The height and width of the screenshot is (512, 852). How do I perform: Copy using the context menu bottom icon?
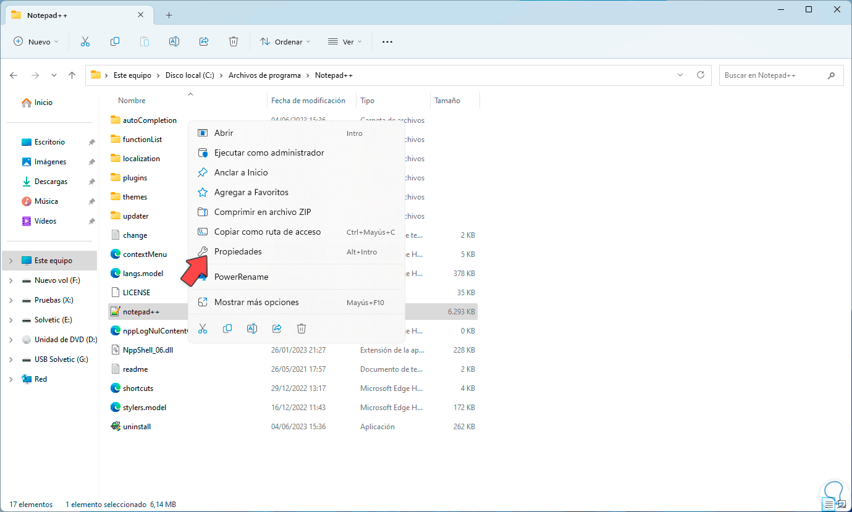coord(227,329)
